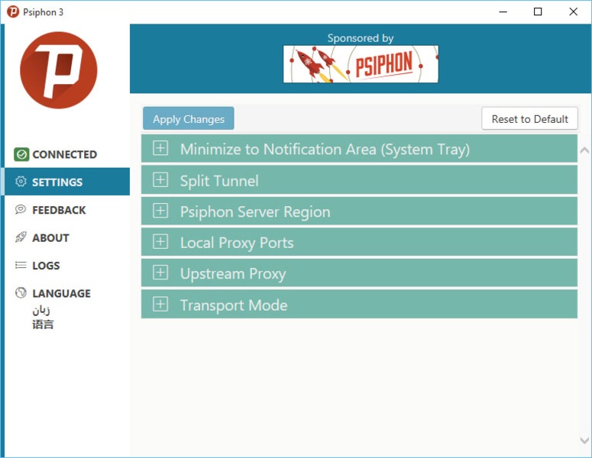Open the Feedback tab
This screenshot has height=458, width=592.
pyautogui.click(x=59, y=210)
